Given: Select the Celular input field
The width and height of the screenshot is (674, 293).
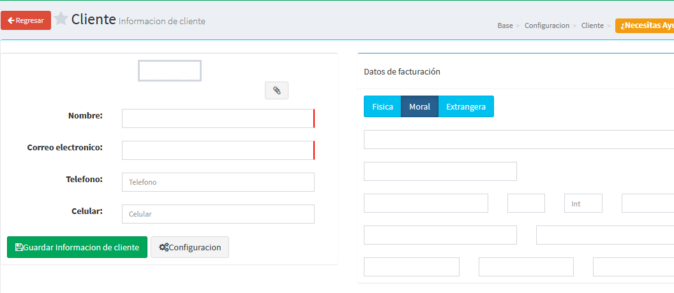Looking at the screenshot, I should [x=218, y=214].
